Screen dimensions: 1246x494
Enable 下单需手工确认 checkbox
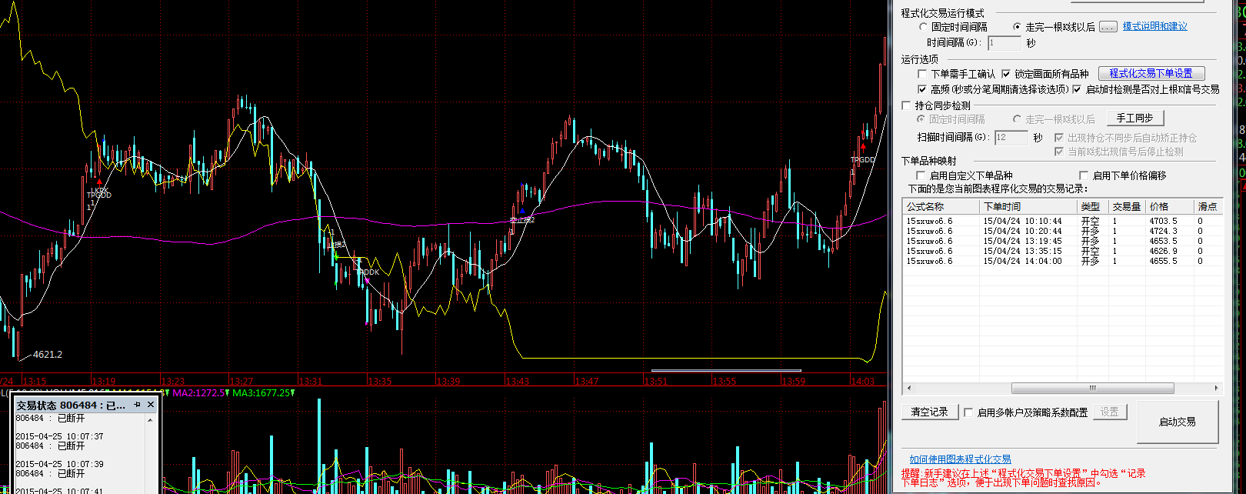(x=923, y=74)
